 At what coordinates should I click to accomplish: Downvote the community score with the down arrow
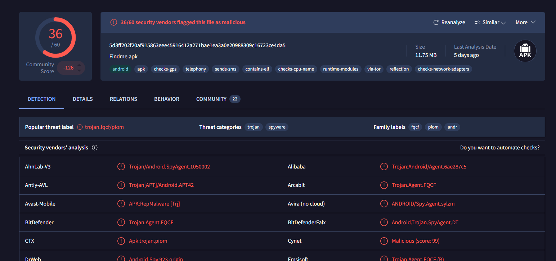[x=79, y=70]
